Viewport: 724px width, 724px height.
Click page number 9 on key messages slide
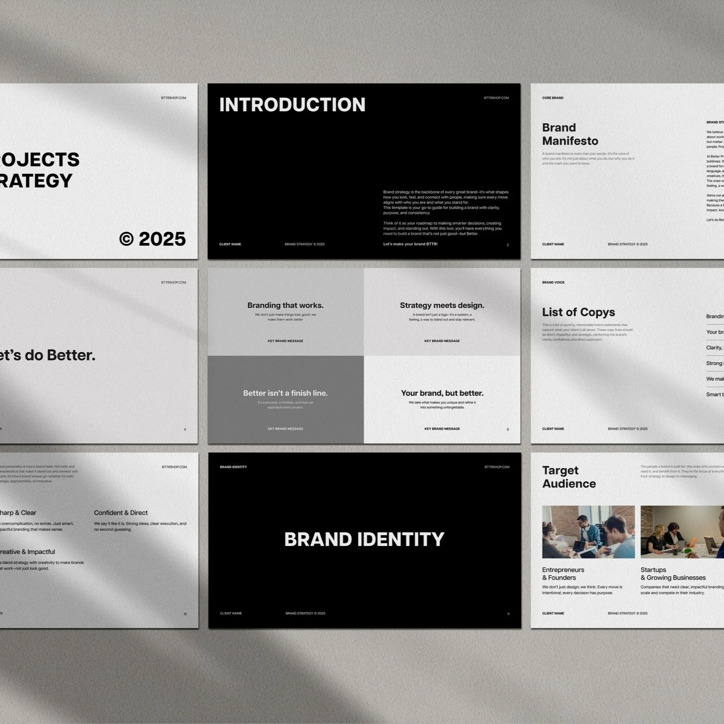pyautogui.click(x=507, y=430)
